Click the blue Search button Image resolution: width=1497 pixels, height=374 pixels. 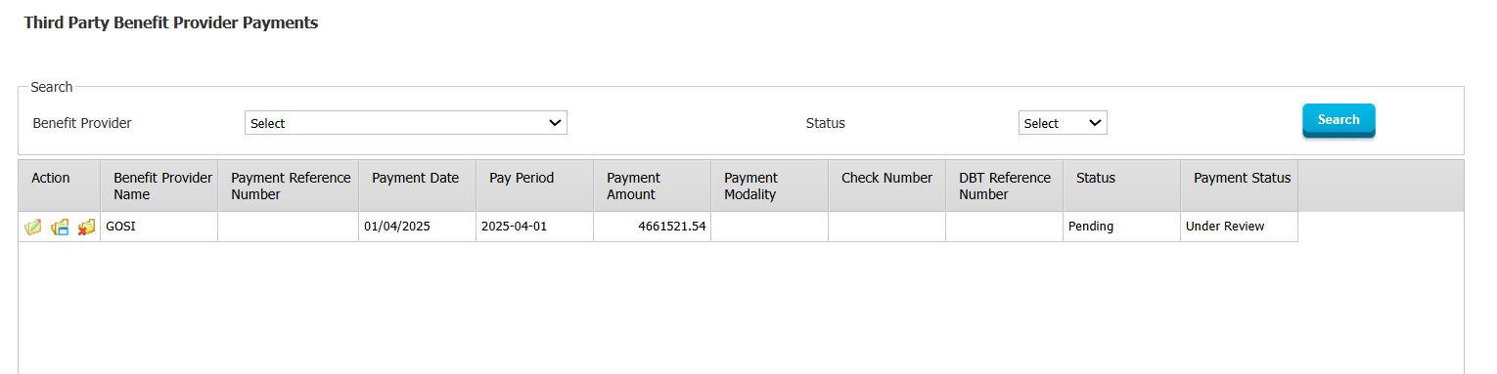(1338, 120)
